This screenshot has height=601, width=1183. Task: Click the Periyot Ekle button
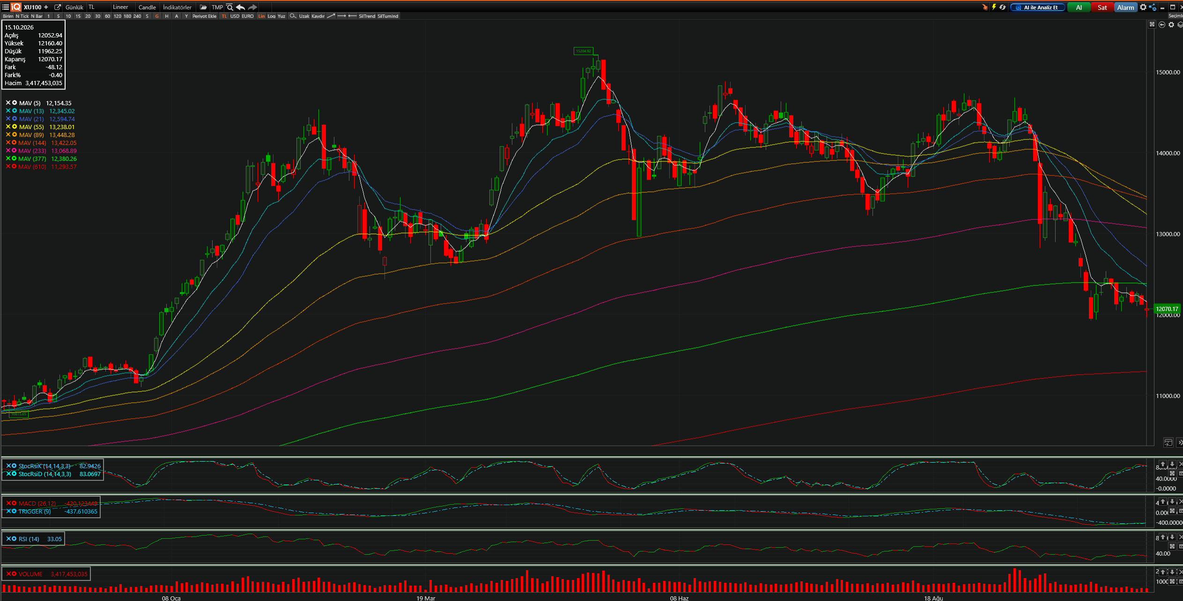[x=204, y=16]
